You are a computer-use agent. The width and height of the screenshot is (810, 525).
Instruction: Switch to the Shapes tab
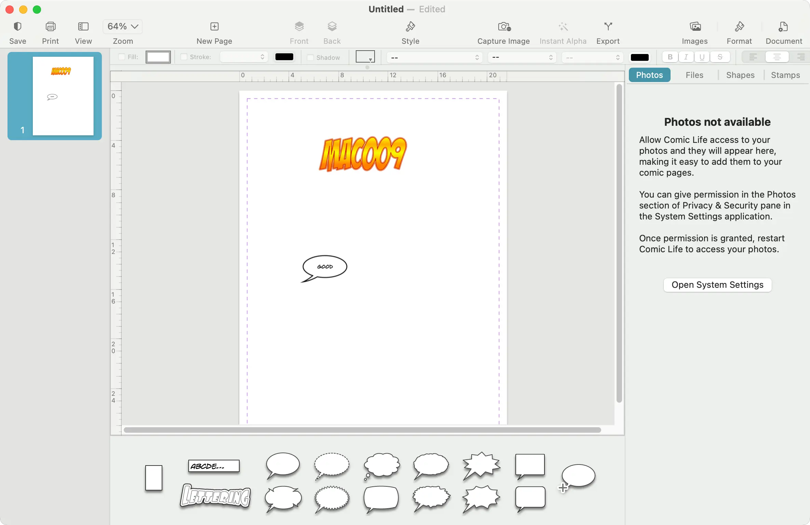tap(740, 75)
